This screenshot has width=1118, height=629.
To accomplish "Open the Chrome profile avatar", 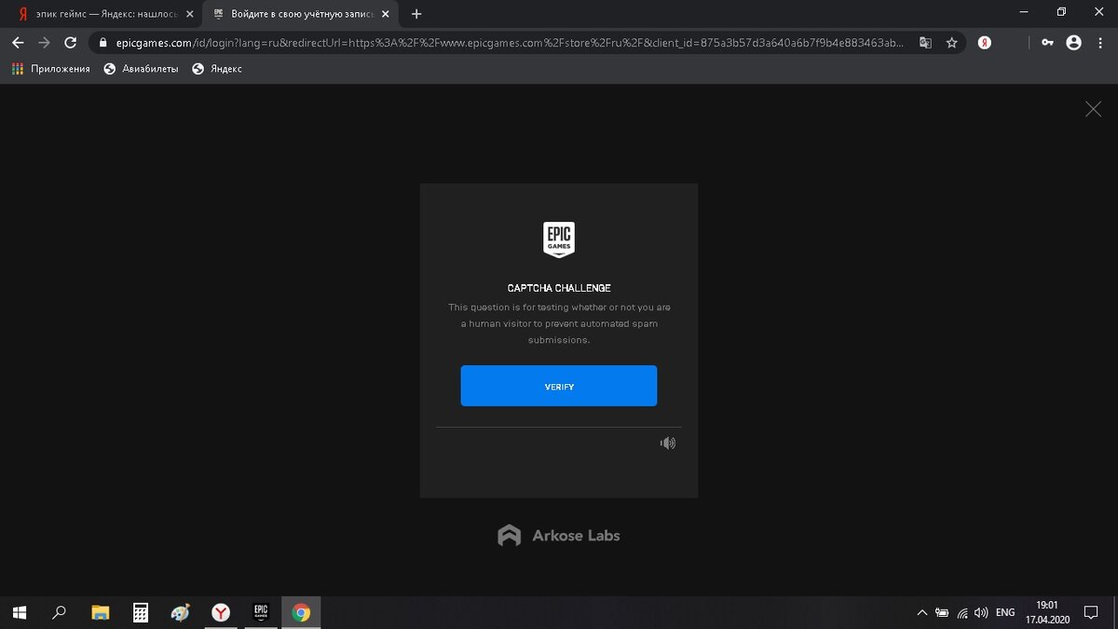I will pos(1073,43).
